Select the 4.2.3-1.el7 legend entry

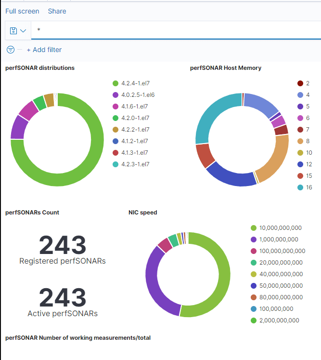click(x=131, y=164)
